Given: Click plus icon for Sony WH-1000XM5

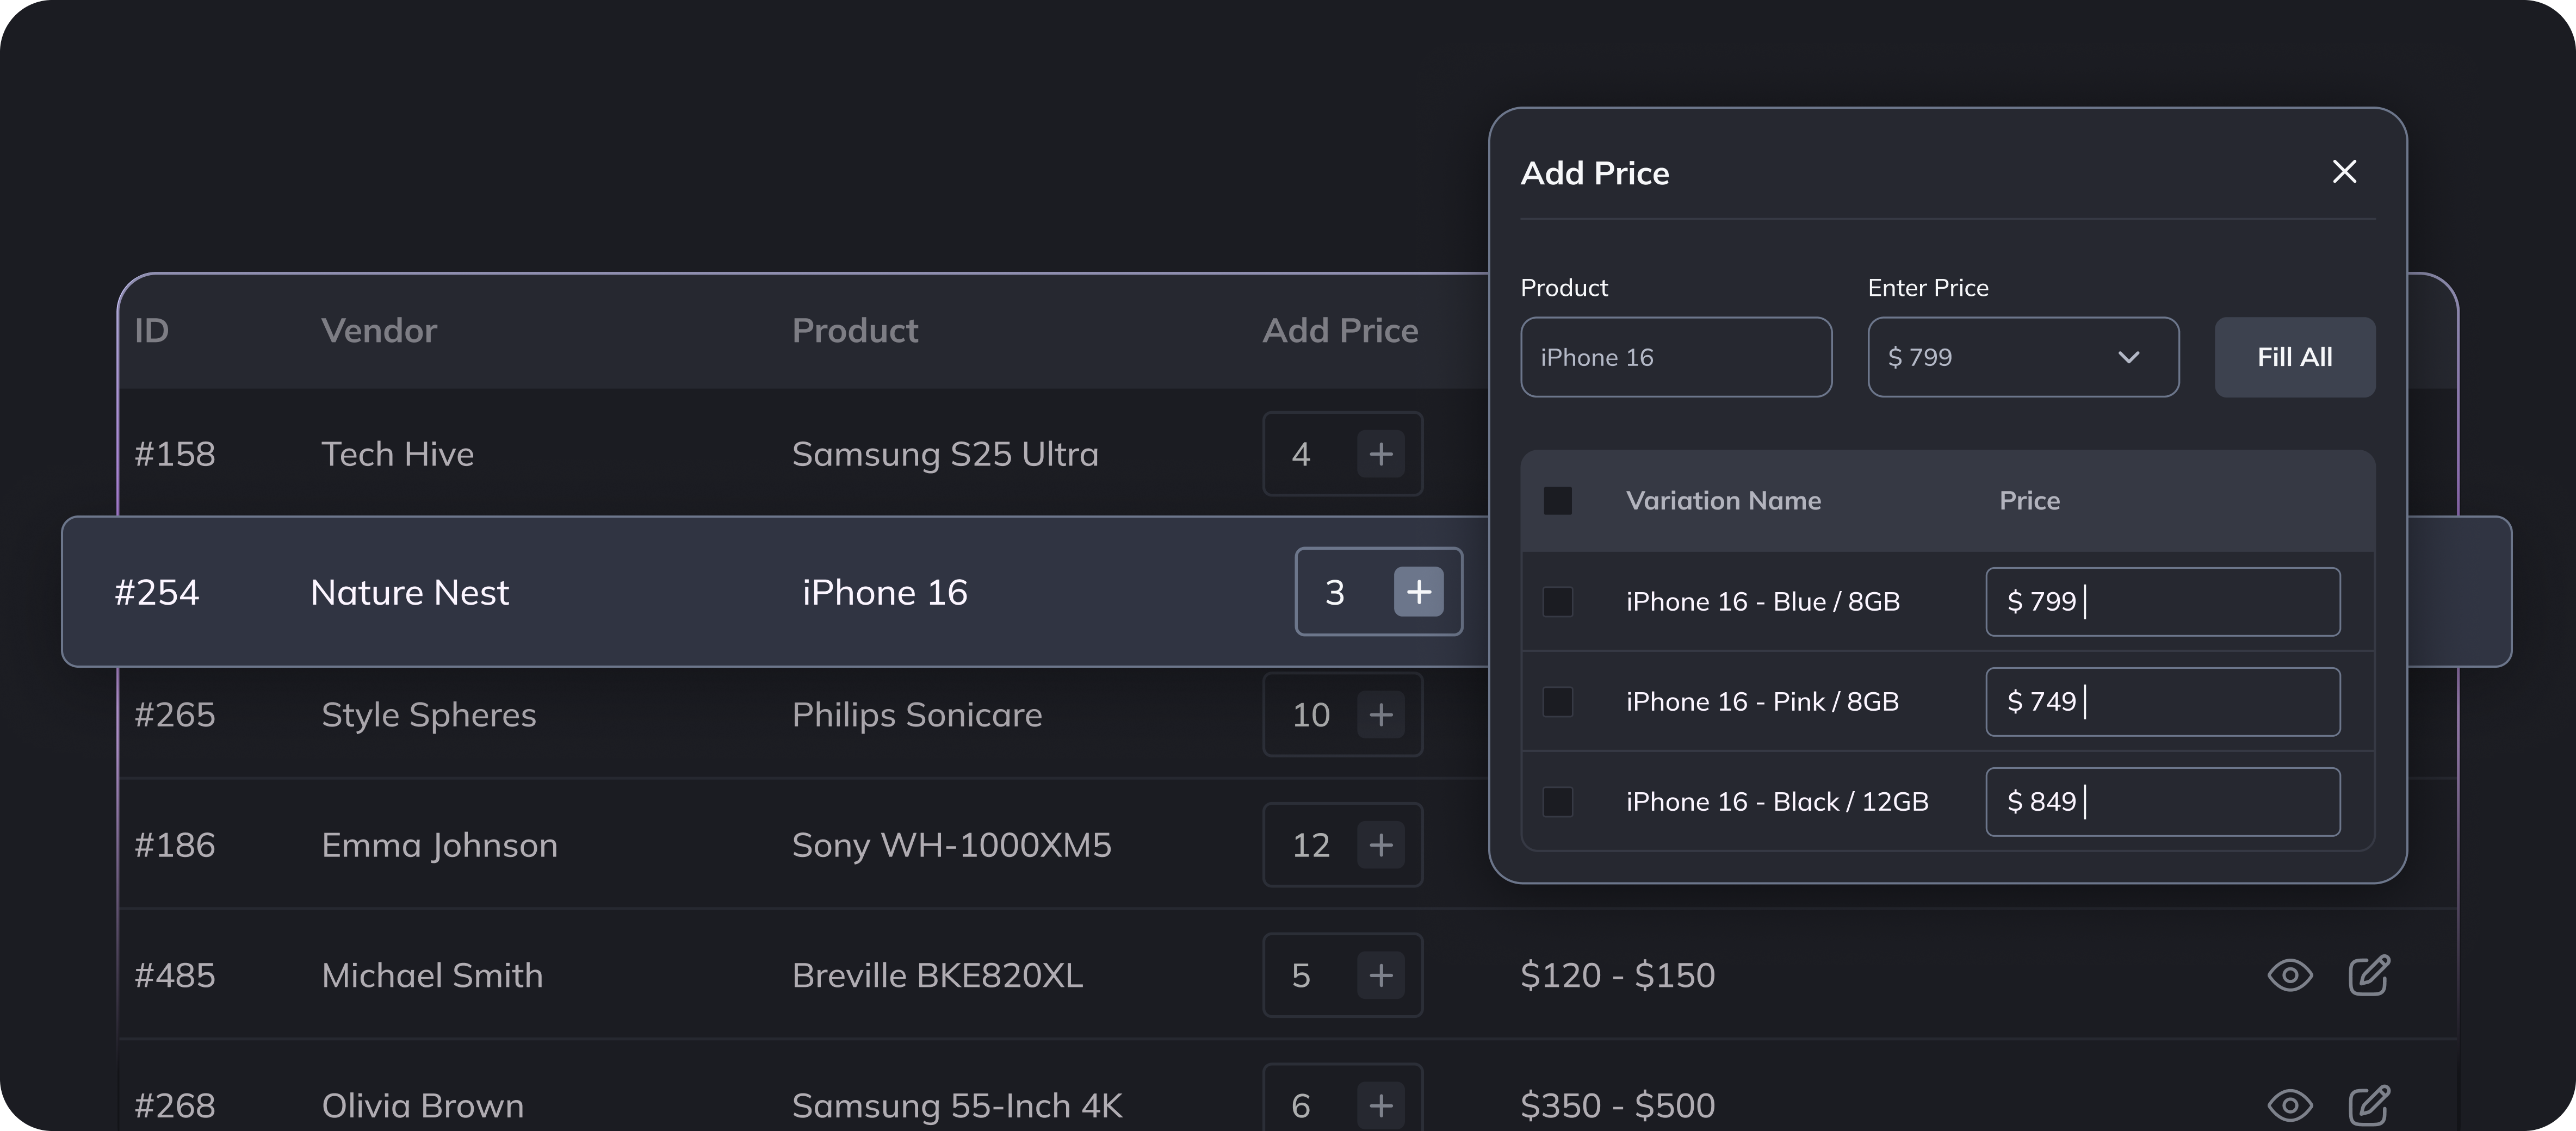Looking at the screenshot, I should pos(1381,845).
